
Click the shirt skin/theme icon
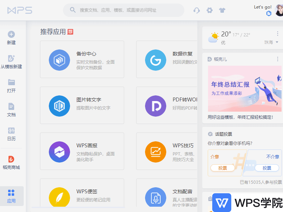click(222, 11)
